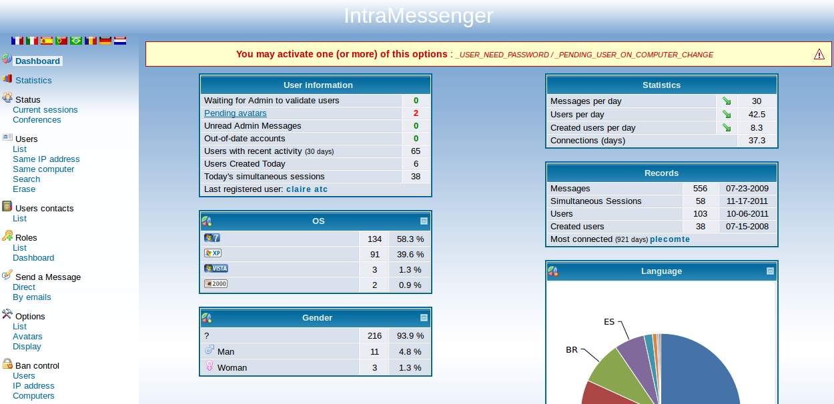Viewport: 834px width, 404px height.
Task: Click the green trend arrow for Users per day
Action: [x=727, y=114]
